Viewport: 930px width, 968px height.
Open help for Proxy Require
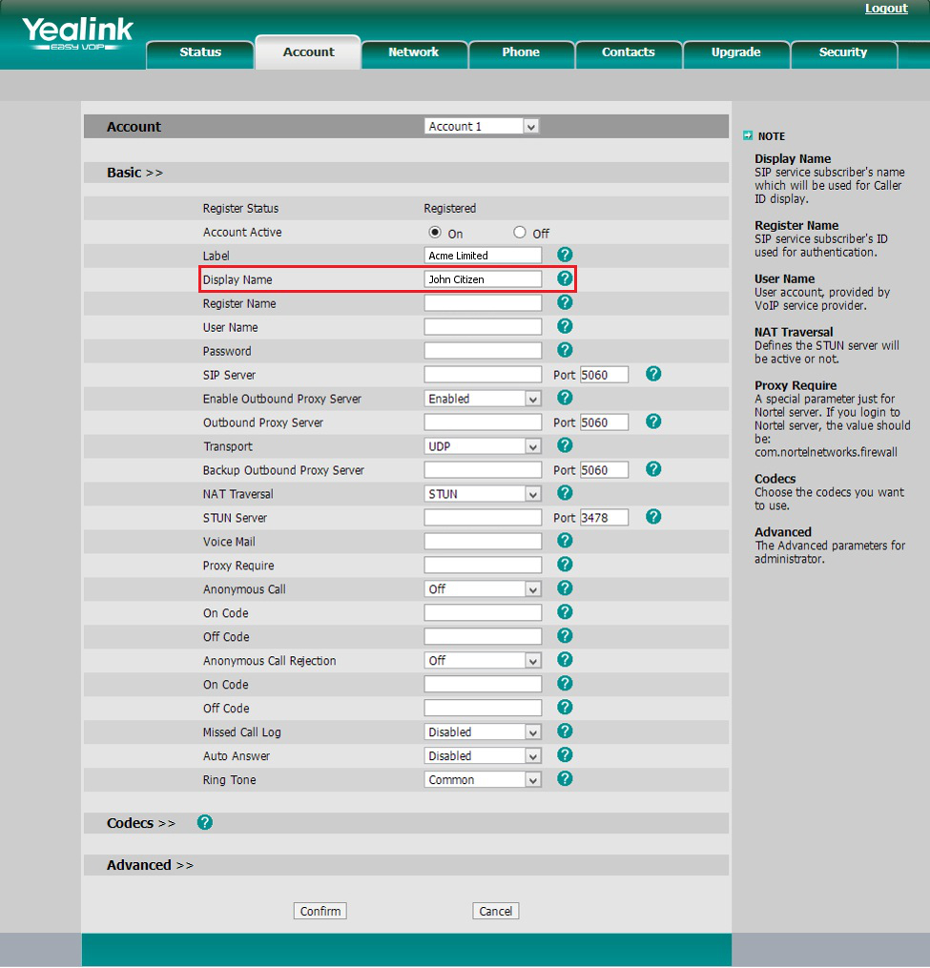pos(565,565)
